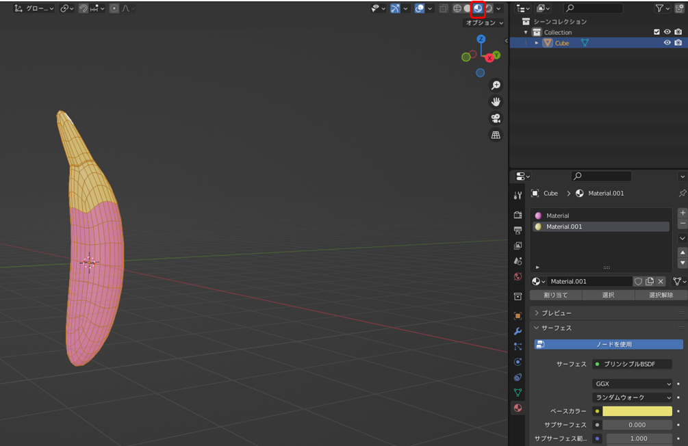688x446 pixels.
Task: Add new collection in outliner
Action: pyautogui.click(x=680, y=8)
